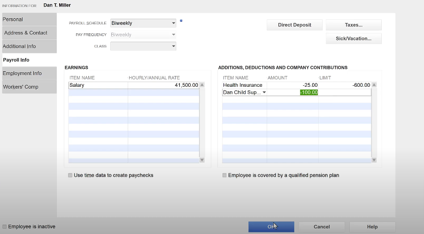424x234 pixels.
Task: Mark Employee is inactive checkbox
Action: [5, 226]
